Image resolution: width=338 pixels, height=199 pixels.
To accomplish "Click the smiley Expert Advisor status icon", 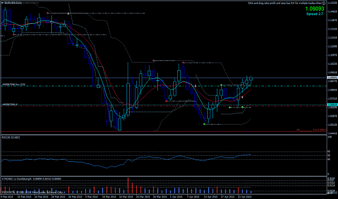I will coord(324,3).
